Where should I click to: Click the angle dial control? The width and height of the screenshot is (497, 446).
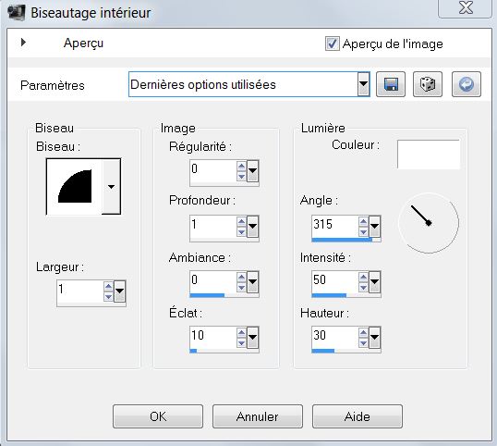[429, 223]
